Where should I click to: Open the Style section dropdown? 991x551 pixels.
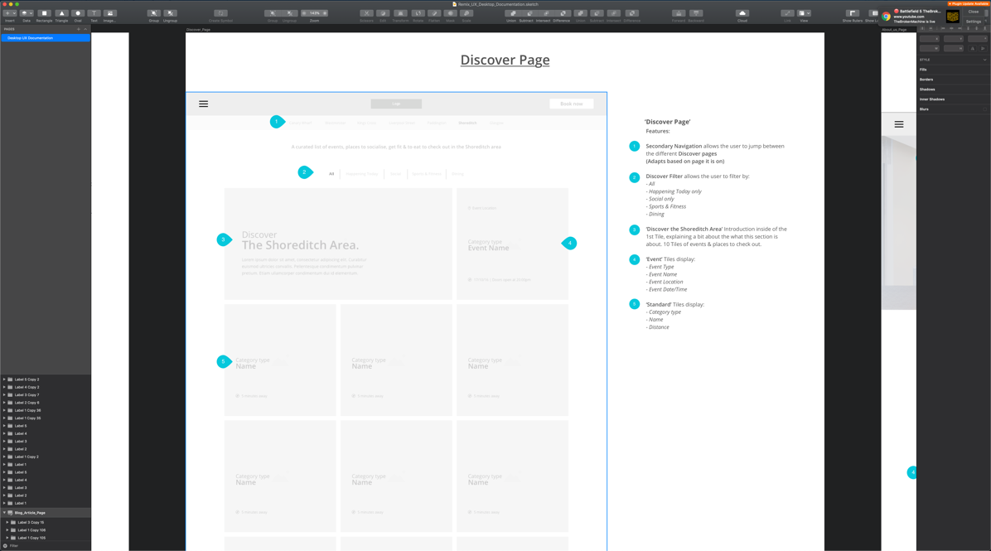[x=984, y=60]
